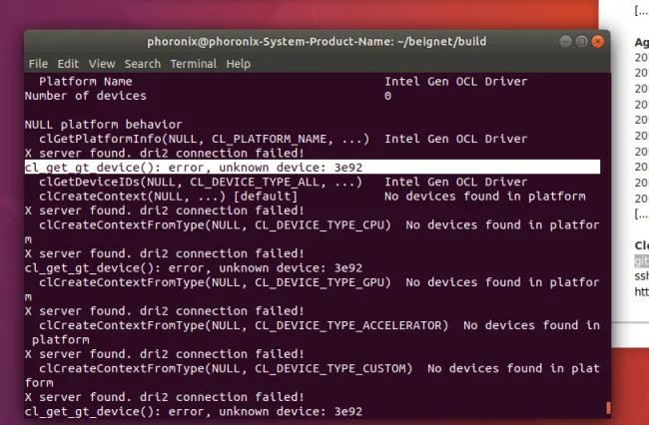The width and height of the screenshot is (649, 425).
Task: Click the [...] link below the date list
Action: click(642, 213)
